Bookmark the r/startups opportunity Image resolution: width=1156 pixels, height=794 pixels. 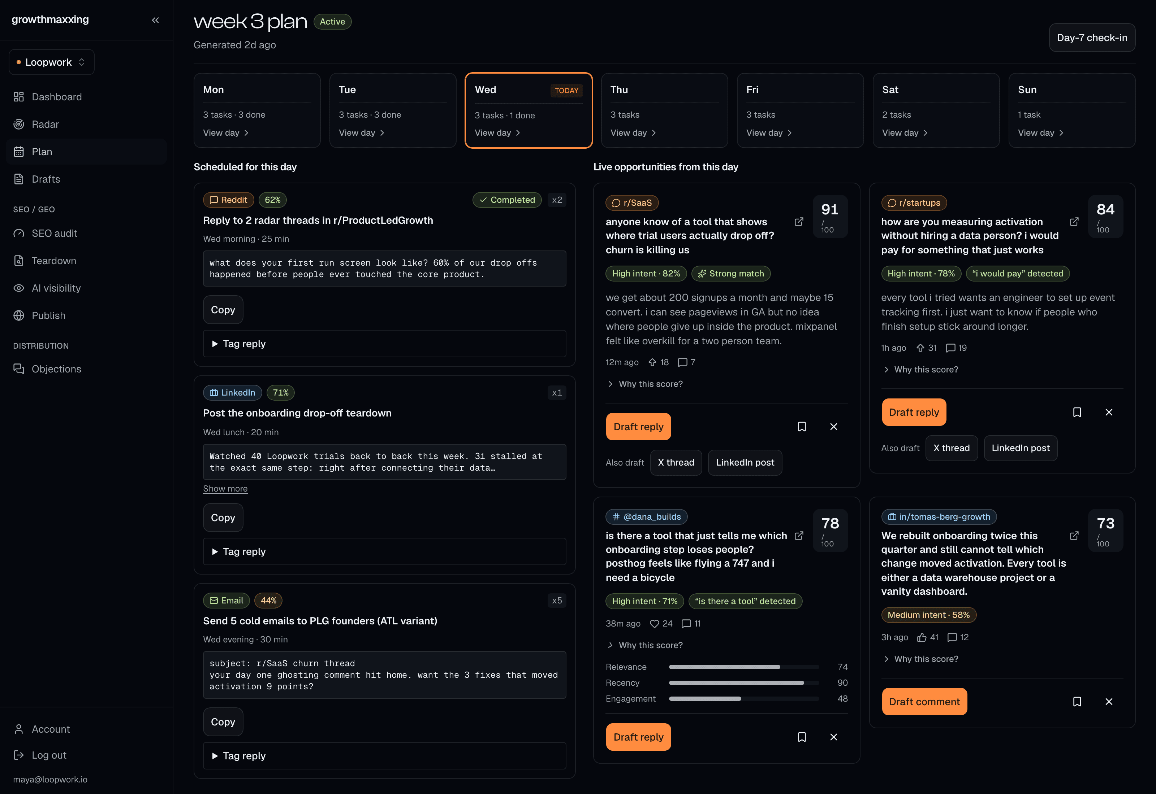point(1077,412)
